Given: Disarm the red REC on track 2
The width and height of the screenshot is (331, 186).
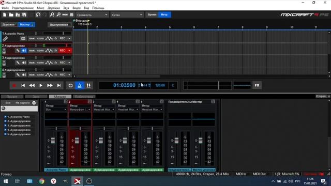Looking at the screenshot, I should 63,51.
